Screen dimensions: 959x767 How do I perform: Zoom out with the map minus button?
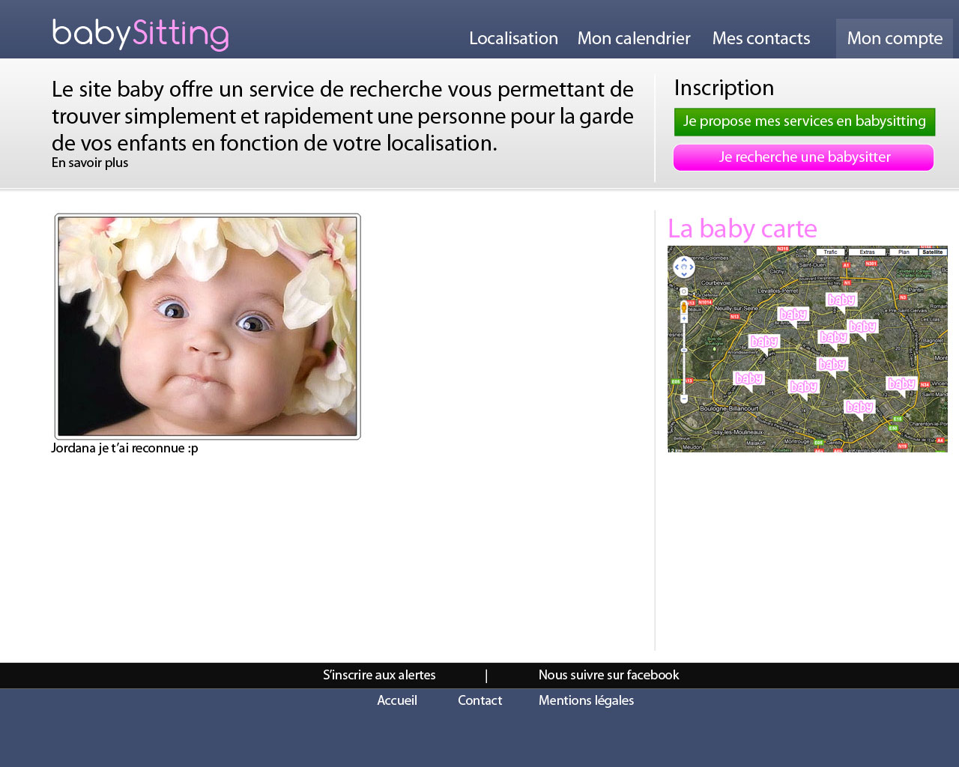tap(684, 399)
